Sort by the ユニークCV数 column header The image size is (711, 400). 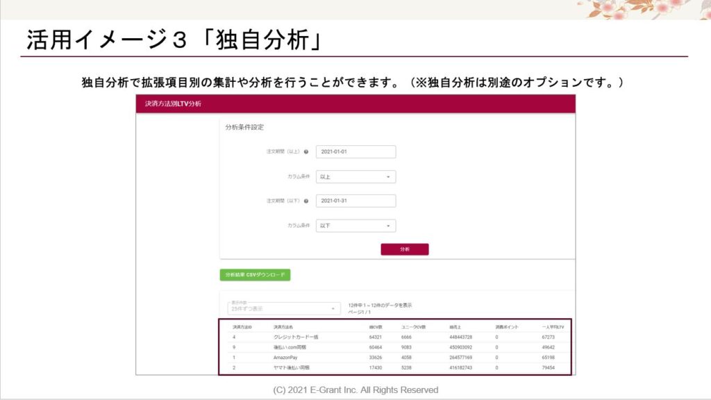click(413, 326)
